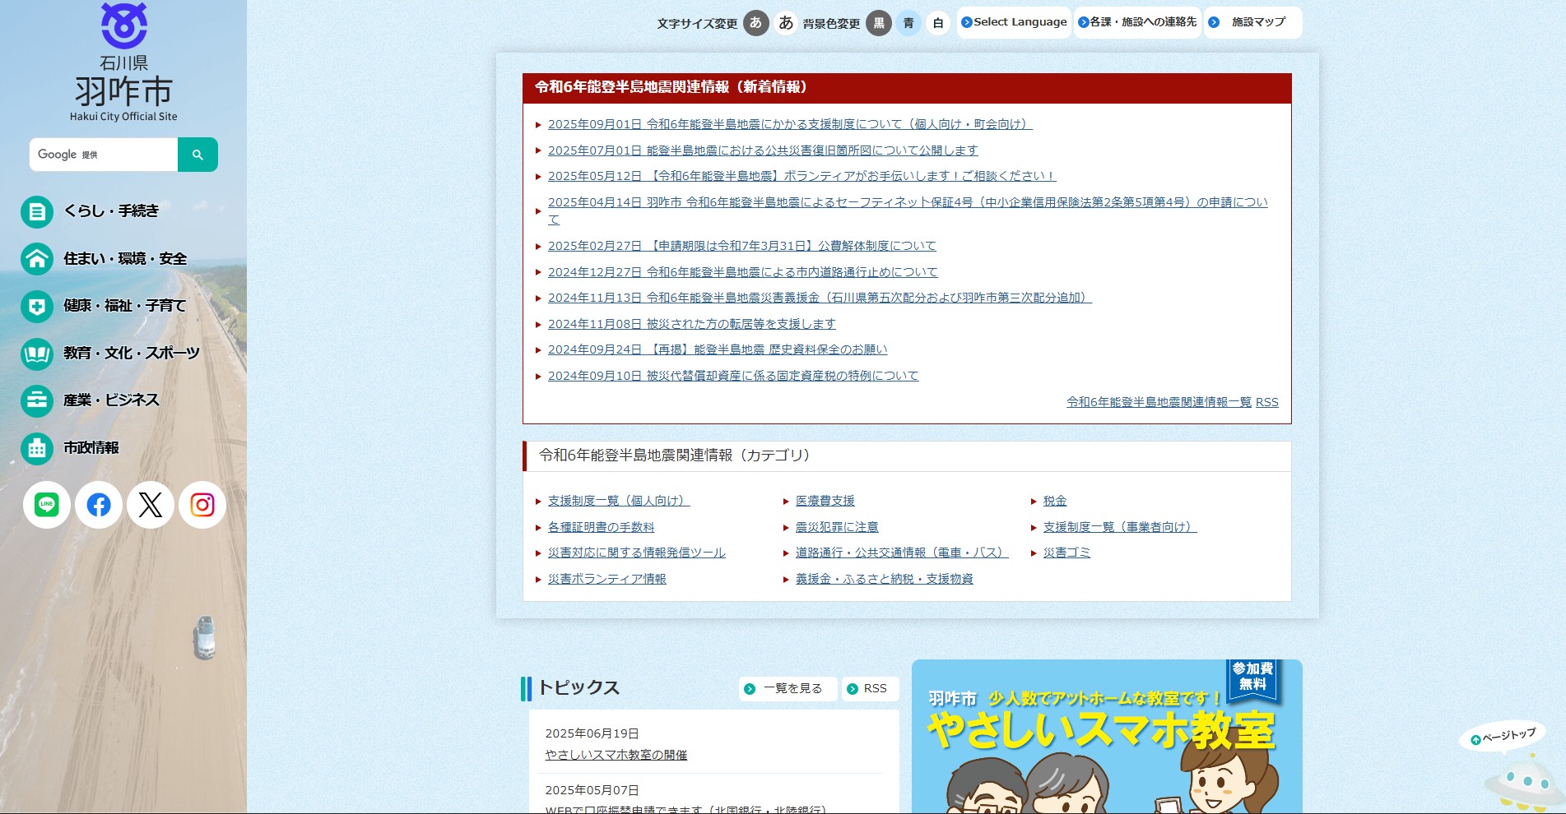Open the Facebook social icon
Viewport: 1566px width, 814px height.
[99, 505]
